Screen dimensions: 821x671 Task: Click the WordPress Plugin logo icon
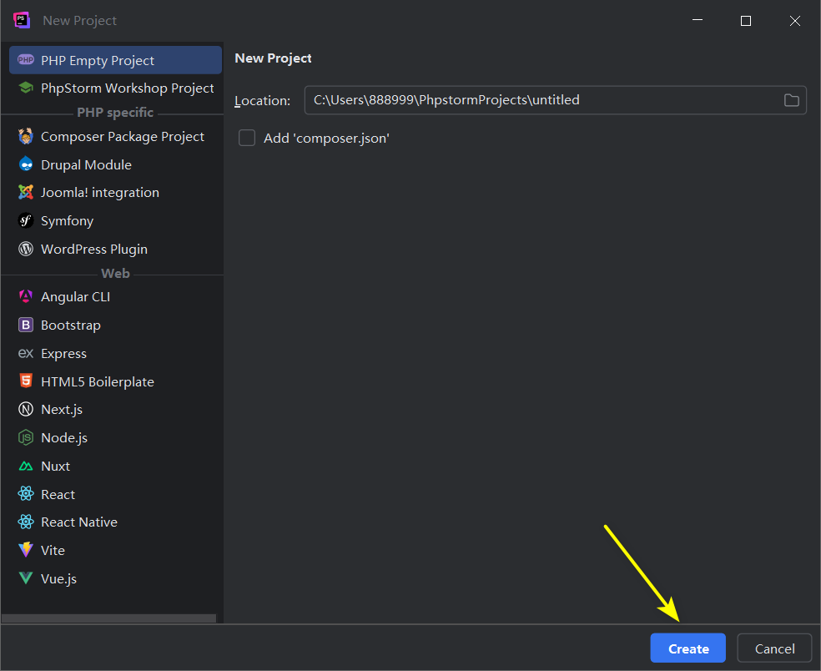pyautogui.click(x=26, y=249)
